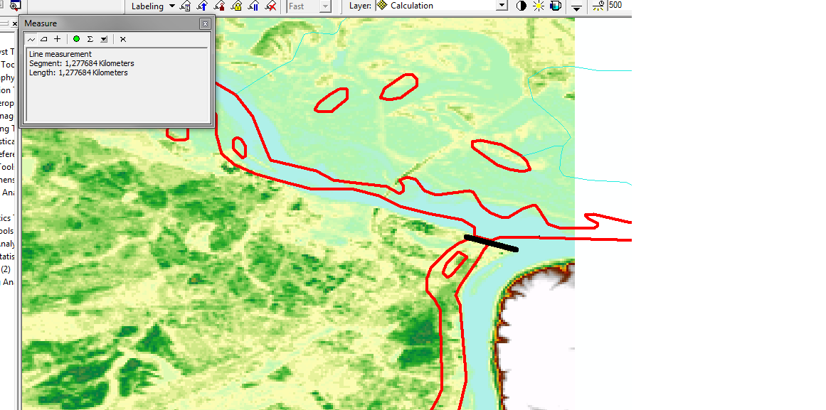Click Clear and Reset Results icon

point(123,39)
